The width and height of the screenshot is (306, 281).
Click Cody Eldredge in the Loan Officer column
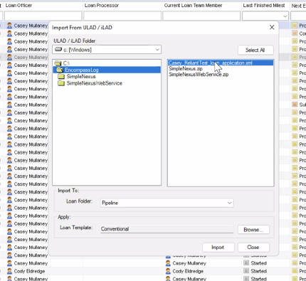pyautogui.click(x=29, y=271)
